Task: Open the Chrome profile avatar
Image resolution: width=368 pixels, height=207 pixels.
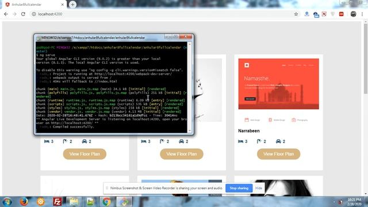Action: [353, 14]
